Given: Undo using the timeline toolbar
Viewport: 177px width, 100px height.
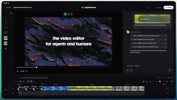Looking at the screenshot, I should (x=14, y=81).
